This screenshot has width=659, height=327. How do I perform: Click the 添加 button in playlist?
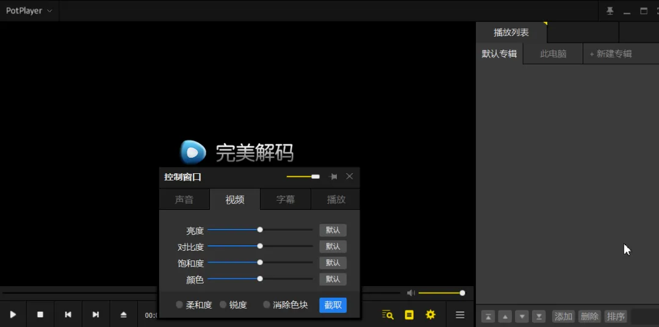coord(563,317)
